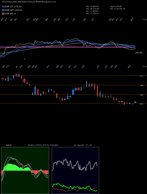The width and height of the screenshot is (147, 194).
Task: Open the green MACD histogram chart panel
Action: point(25,170)
